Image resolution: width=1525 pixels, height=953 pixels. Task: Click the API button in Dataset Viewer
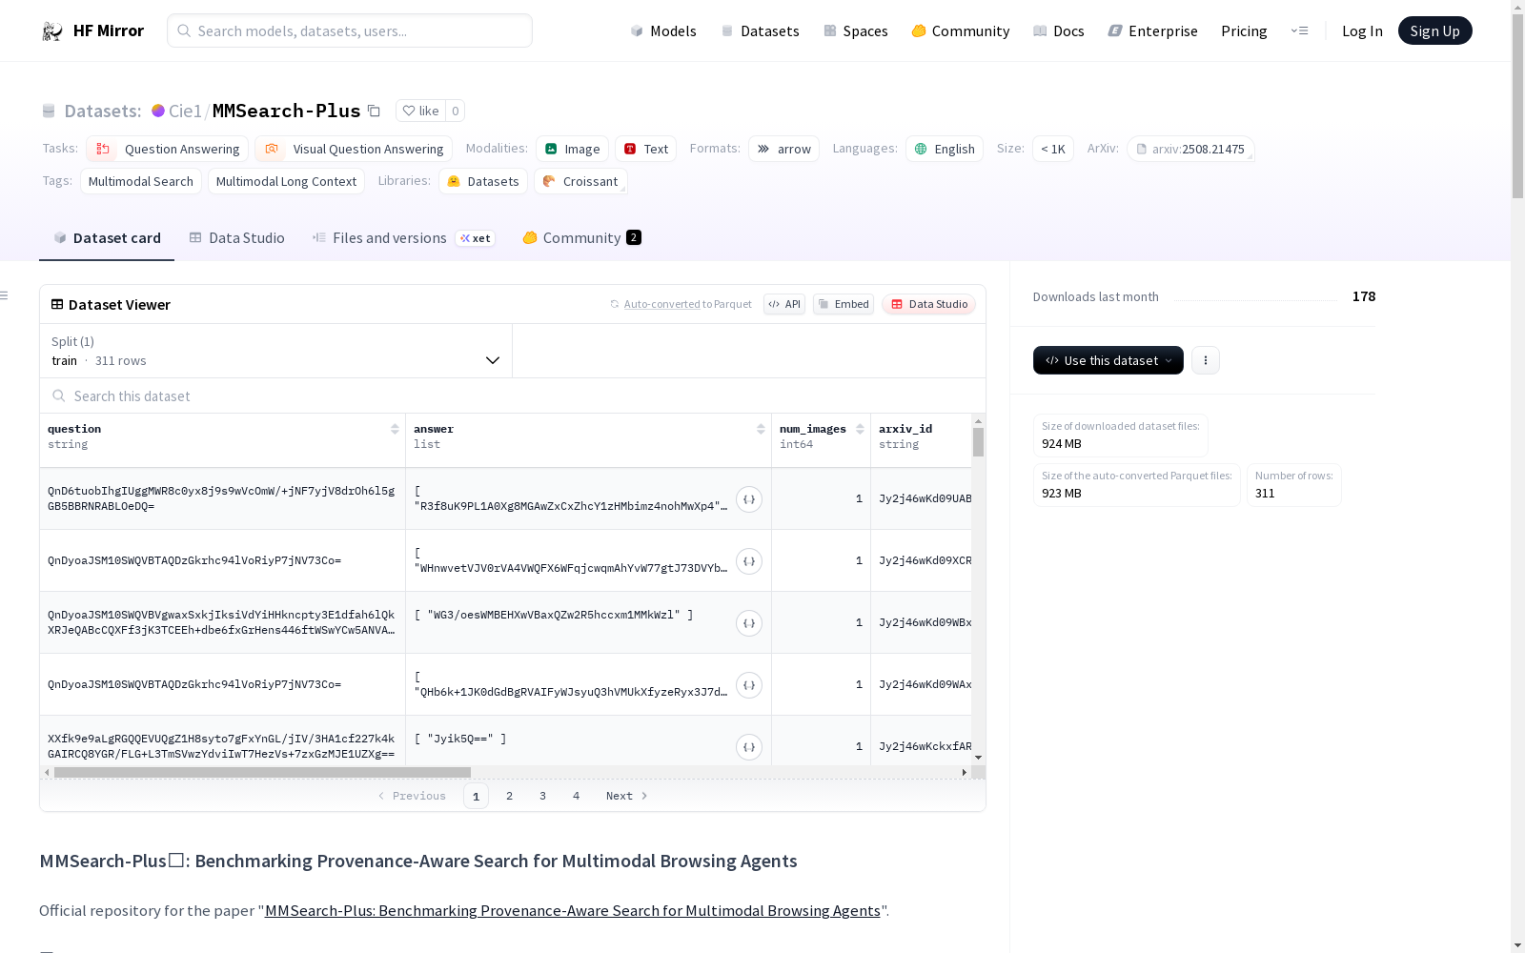click(x=784, y=304)
